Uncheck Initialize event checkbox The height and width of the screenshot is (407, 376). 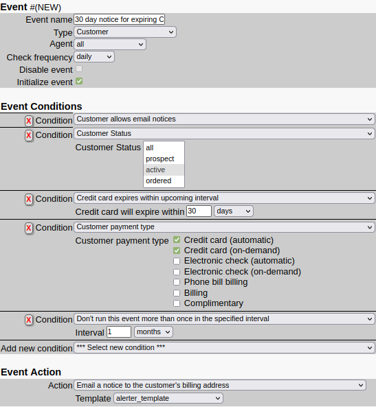coord(79,81)
